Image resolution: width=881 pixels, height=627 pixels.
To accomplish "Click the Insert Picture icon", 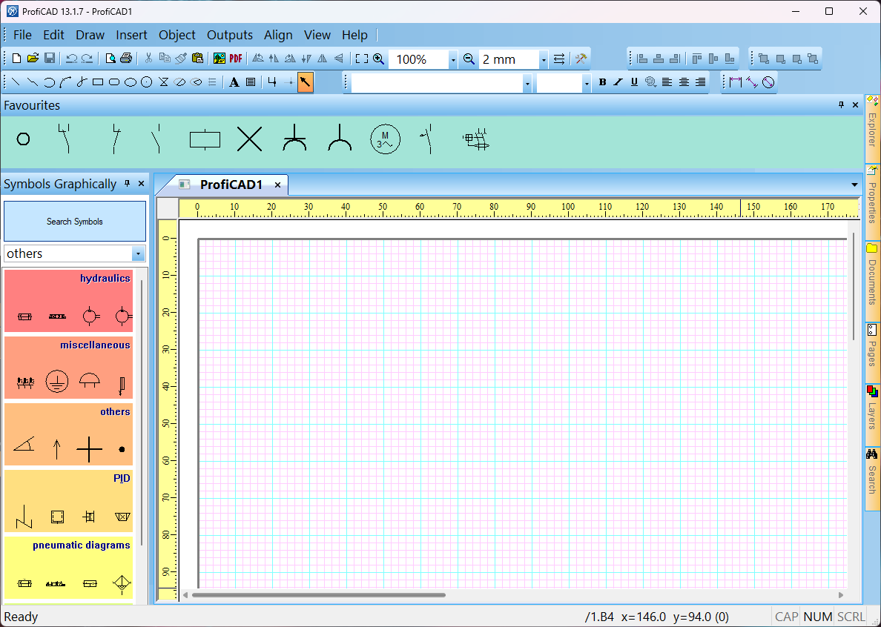I will (x=219, y=59).
